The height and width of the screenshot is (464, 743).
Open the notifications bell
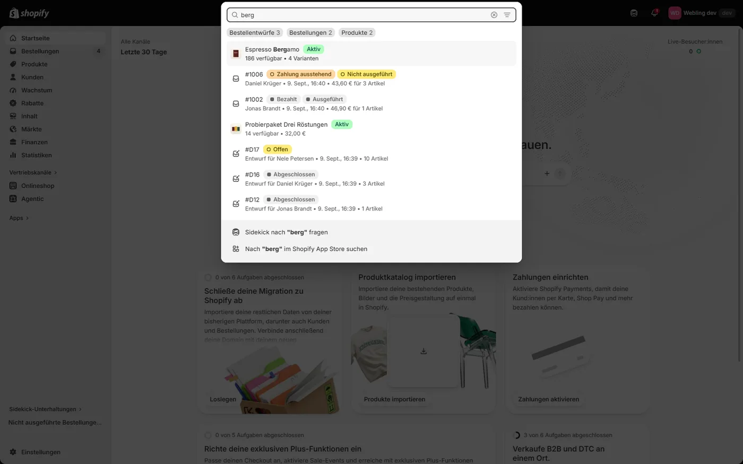[x=654, y=13]
